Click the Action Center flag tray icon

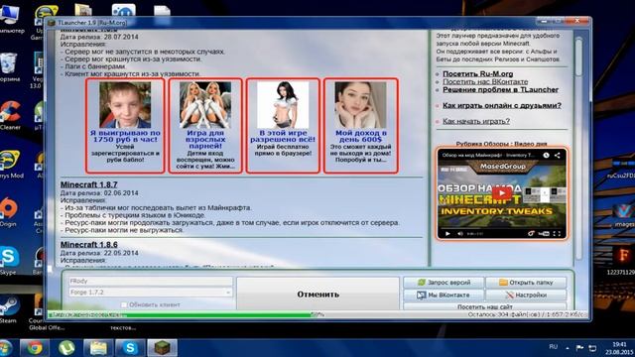point(579,348)
